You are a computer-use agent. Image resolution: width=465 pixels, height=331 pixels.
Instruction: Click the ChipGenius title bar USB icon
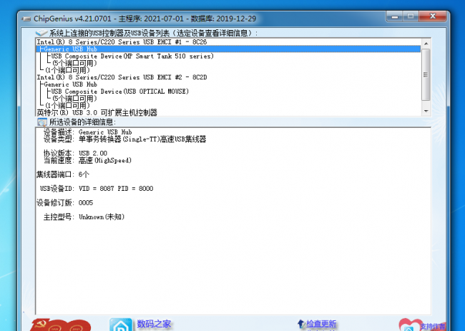(26, 19)
